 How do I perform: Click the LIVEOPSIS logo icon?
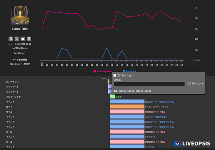(x=177, y=144)
